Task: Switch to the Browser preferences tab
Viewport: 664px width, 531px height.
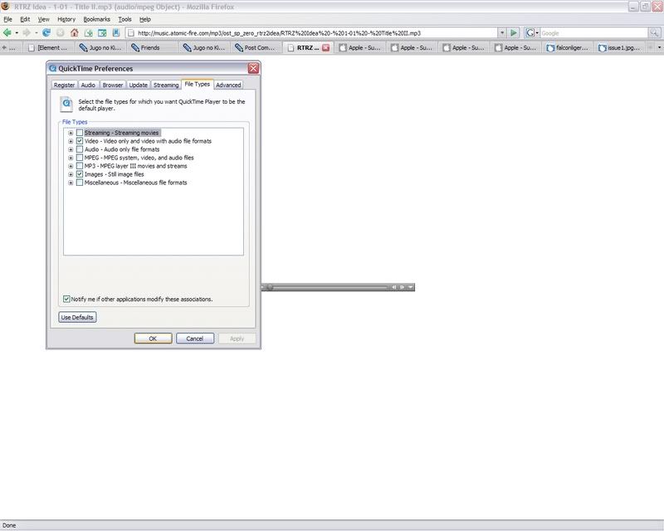Action: pyautogui.click(x=113, y=85)
